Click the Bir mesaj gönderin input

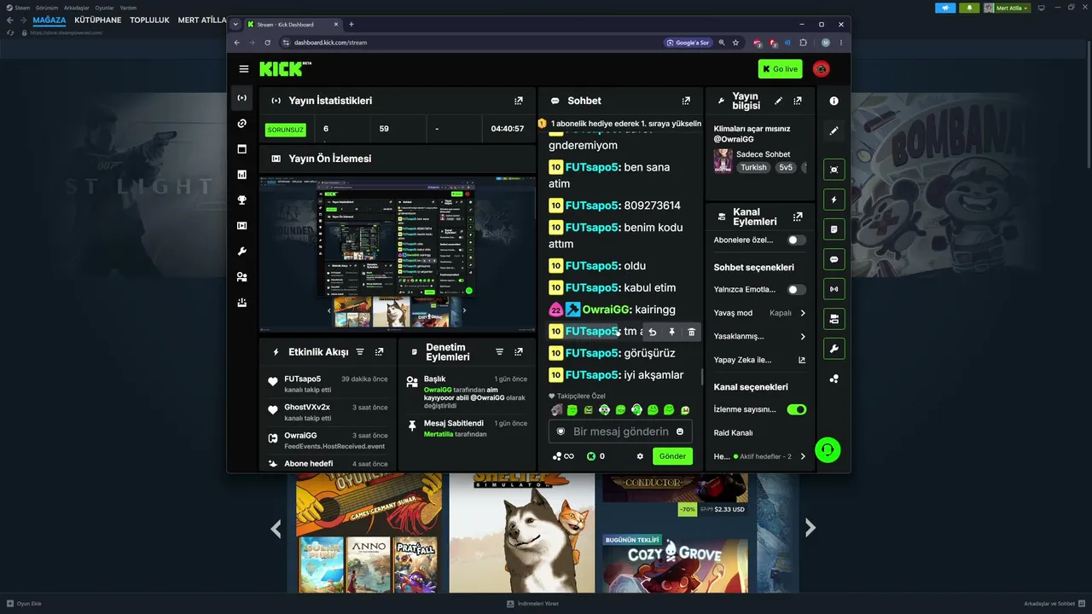(620, 432)
